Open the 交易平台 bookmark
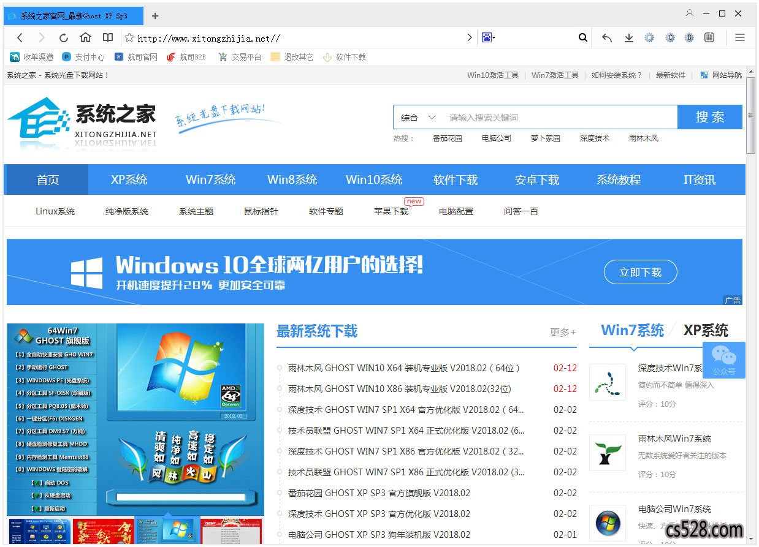Screen dimensions: 759x547 240,57
